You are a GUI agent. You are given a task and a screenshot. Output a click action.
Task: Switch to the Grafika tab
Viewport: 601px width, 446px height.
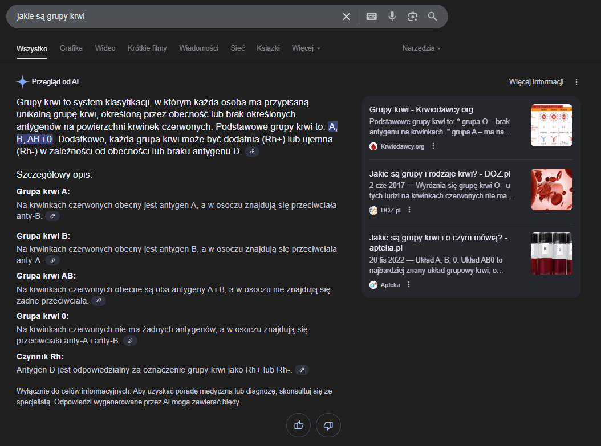[x=71, y=48]
